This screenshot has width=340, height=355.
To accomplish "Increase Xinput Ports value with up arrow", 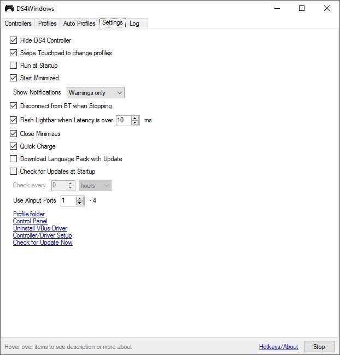I will tap(80, 198).
